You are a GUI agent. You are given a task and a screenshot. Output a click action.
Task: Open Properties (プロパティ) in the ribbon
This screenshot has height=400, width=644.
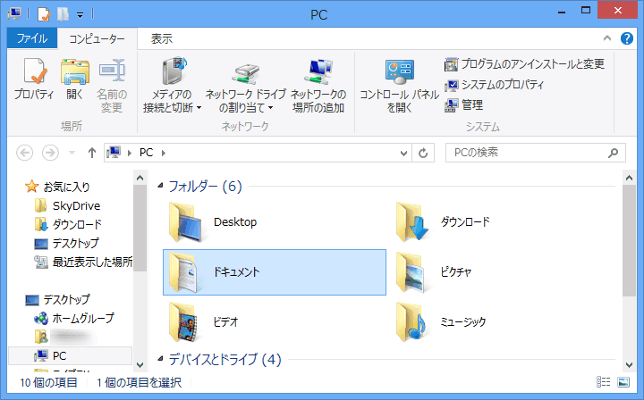click(x=34, y=79)
